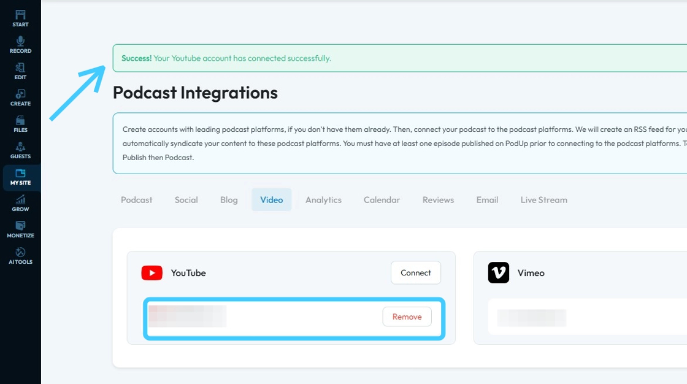Open the Guests section
Viewport: 687px width, 384px height.
pos(20,150)
